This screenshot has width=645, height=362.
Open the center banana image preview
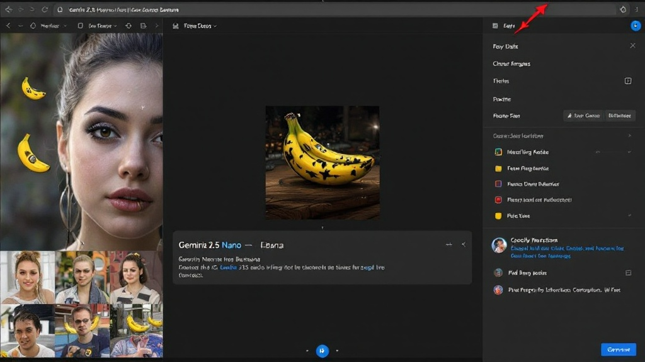tap(322, 163)
